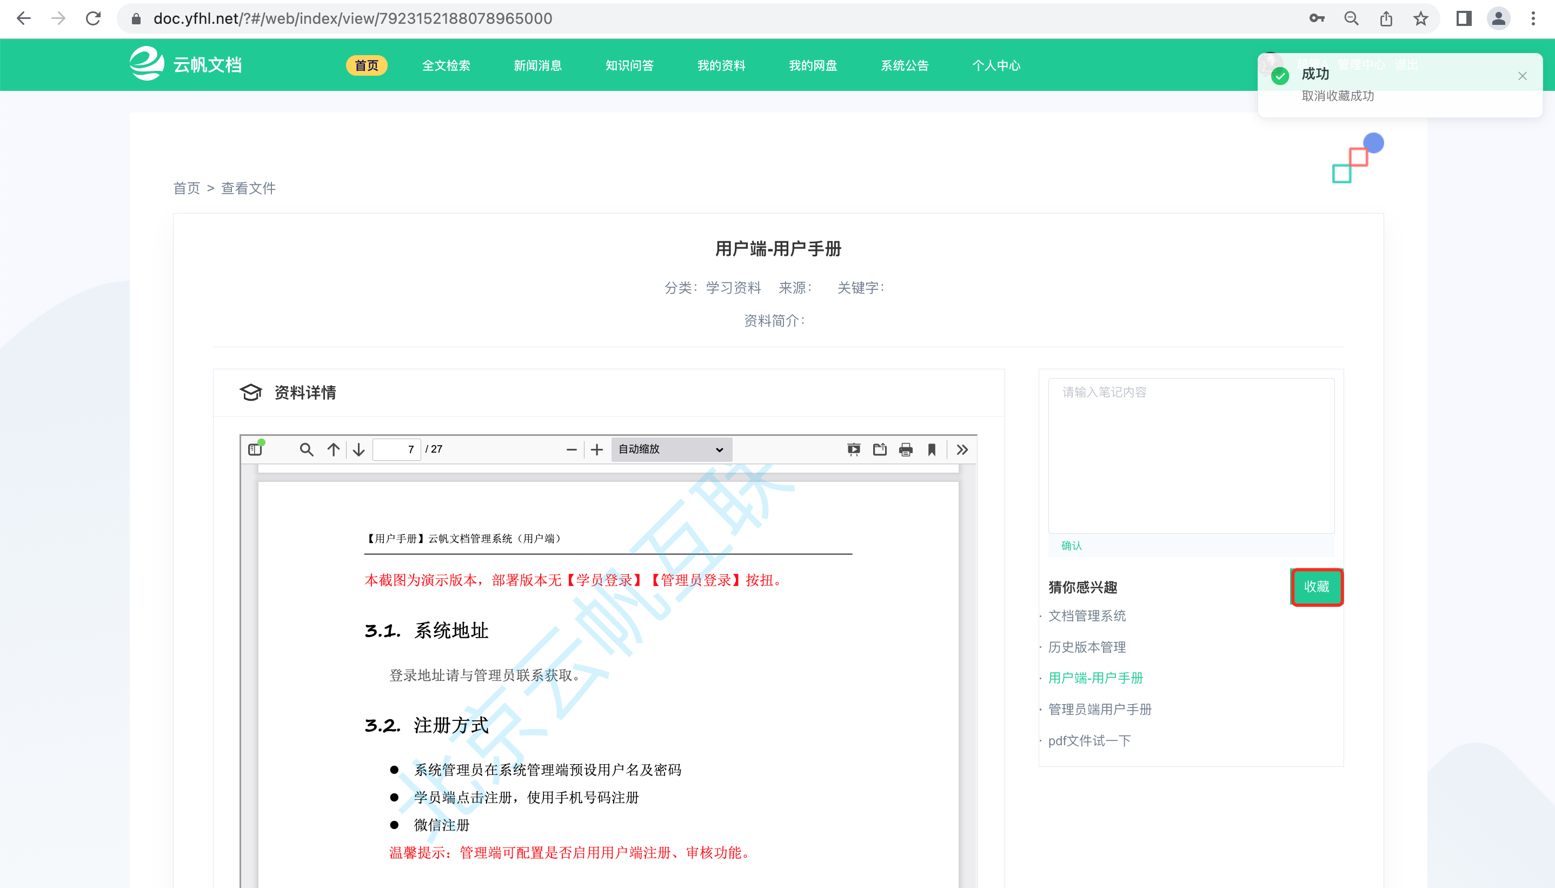Screen dimensions: 1555x888
Task: Switch PDF to presentation mode
Action: [853, 449]
